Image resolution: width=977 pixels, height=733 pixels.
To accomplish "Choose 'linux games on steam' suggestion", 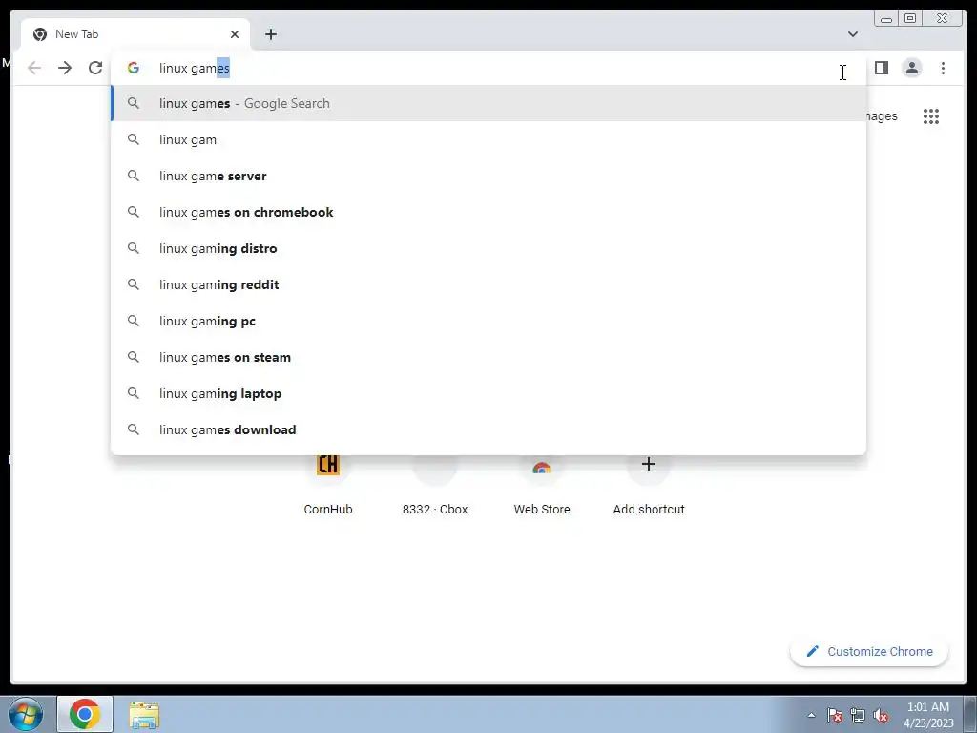I will click(x=488, y=357).
